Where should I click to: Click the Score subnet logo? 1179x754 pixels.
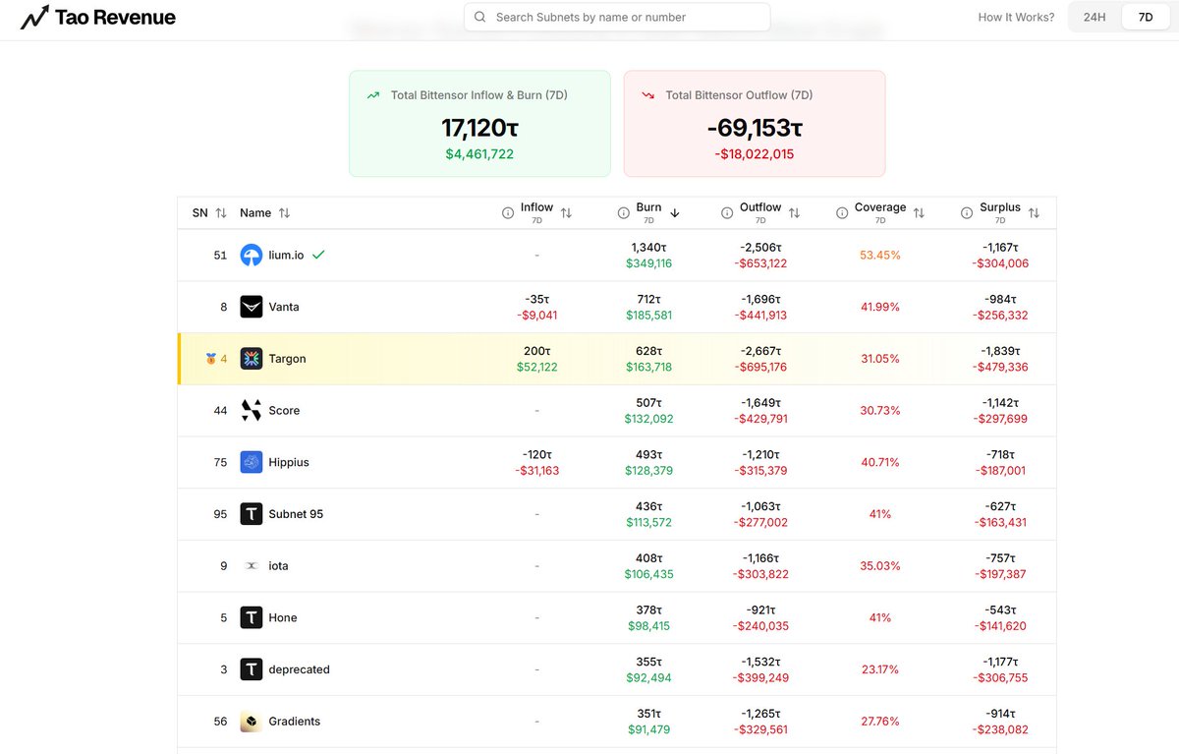pos(252,411)
